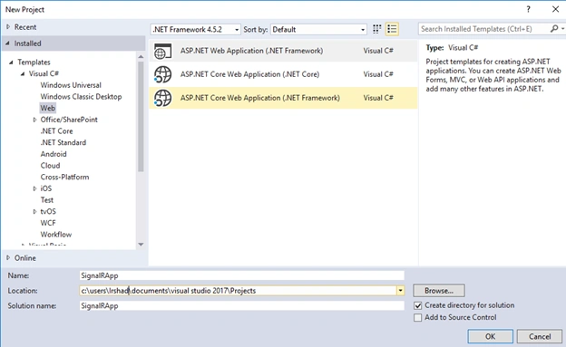Screen dimensions: 566x347
Task: Select the .NET Core category
Action: click(x=56, y=131)
